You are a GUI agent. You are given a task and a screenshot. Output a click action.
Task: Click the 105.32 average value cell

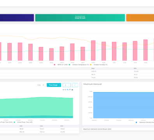[63, 129]
